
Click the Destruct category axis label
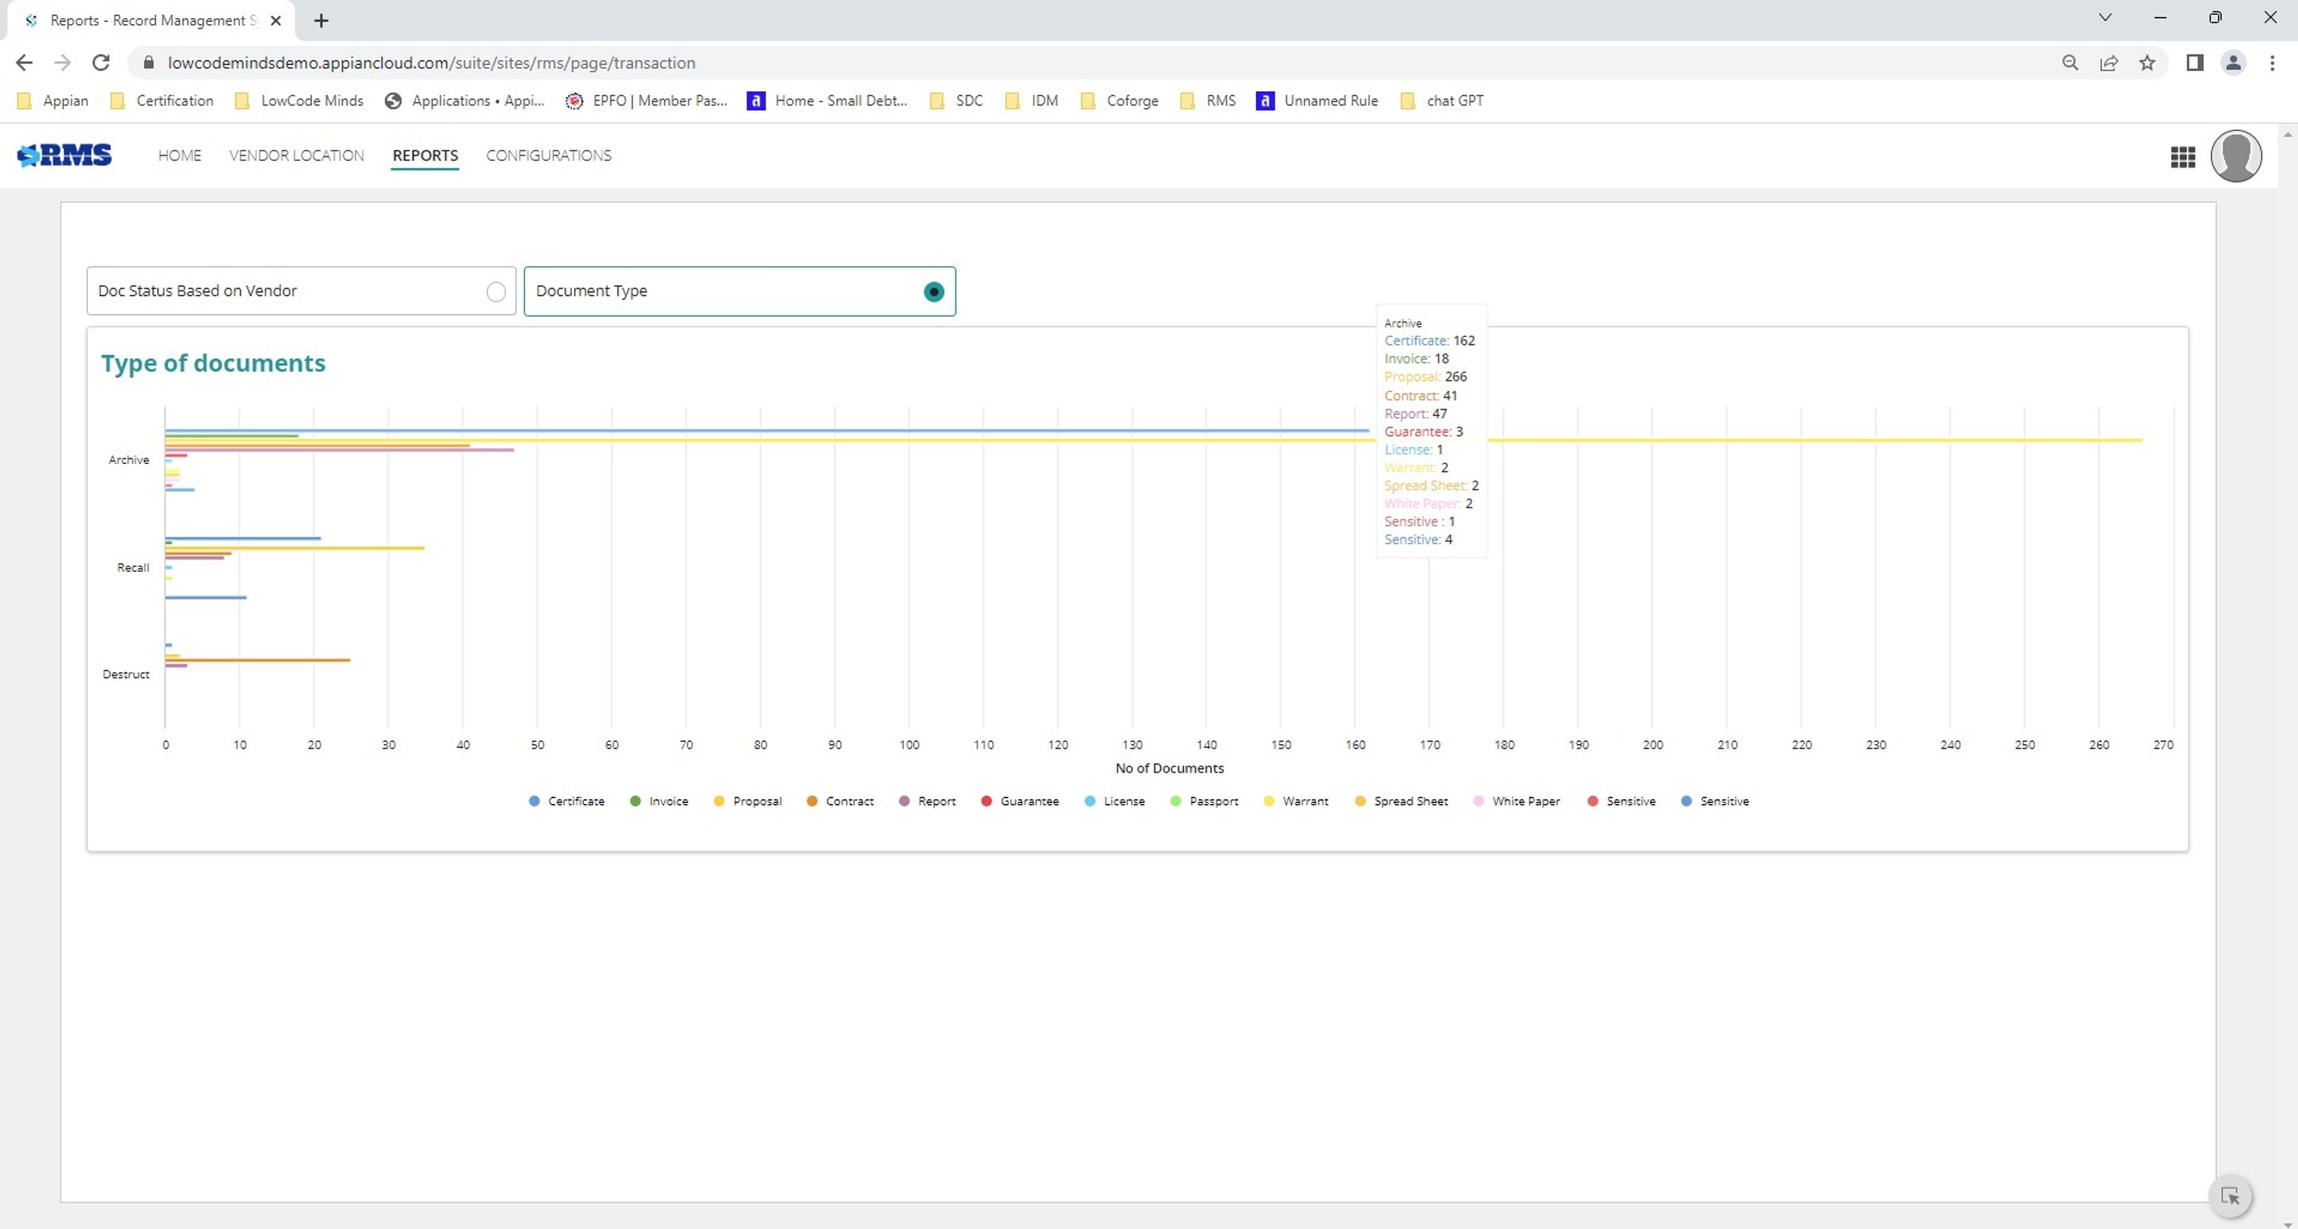click(x=126, y=674)
